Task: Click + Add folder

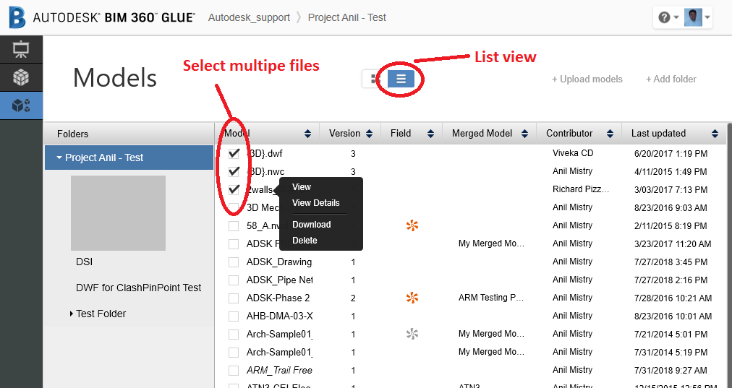Action: 671,79
